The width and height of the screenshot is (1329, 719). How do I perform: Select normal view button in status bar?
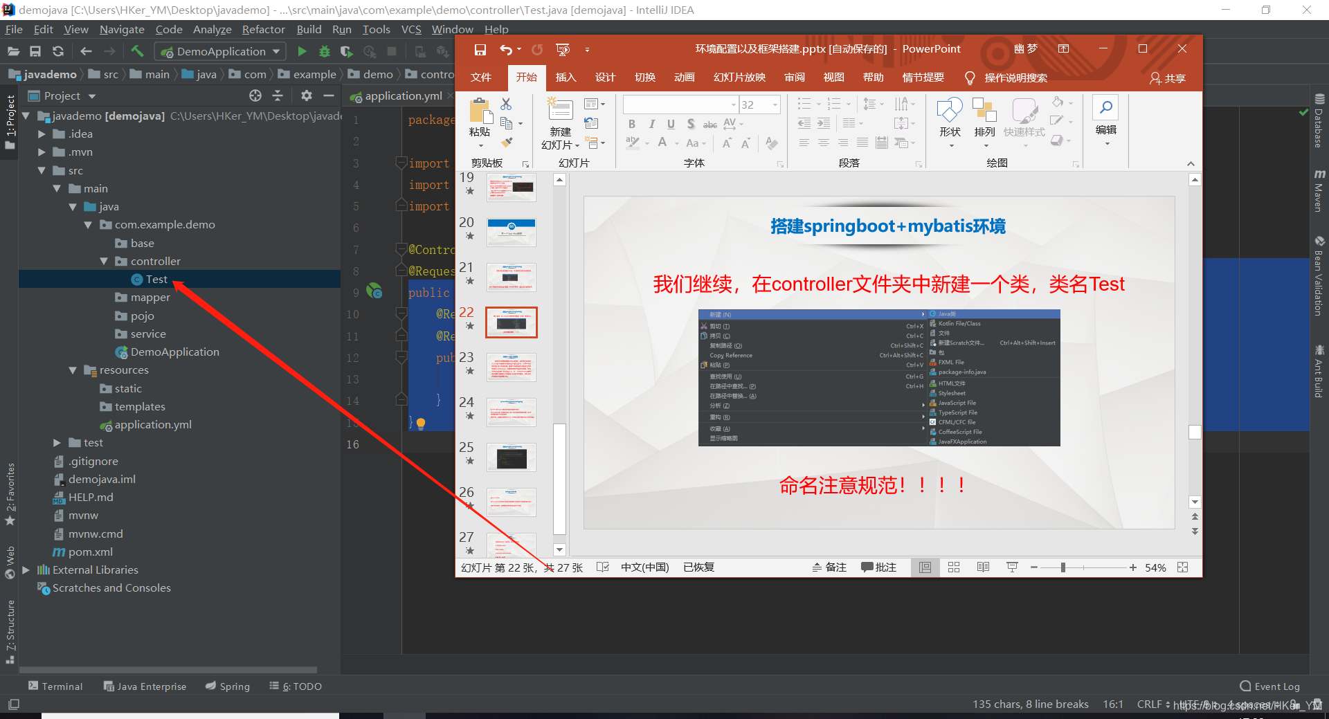pyautogui.click(x=925, y=567)
